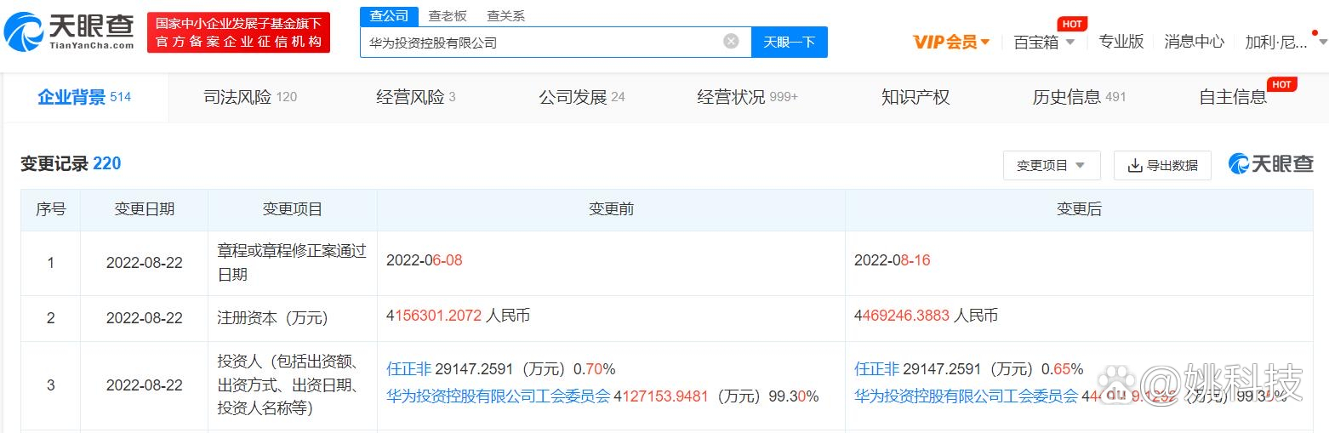The height and width of the screenshot is (433, 1329).
Task: Click the TianYanCha logo
Action: [x=70, y=32]
